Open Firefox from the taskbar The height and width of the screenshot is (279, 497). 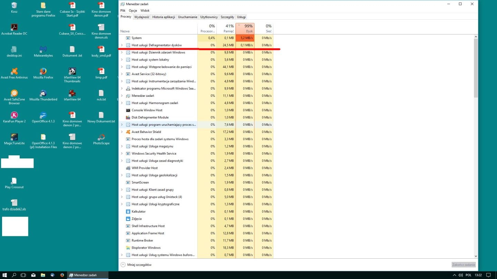pos(62,275)
